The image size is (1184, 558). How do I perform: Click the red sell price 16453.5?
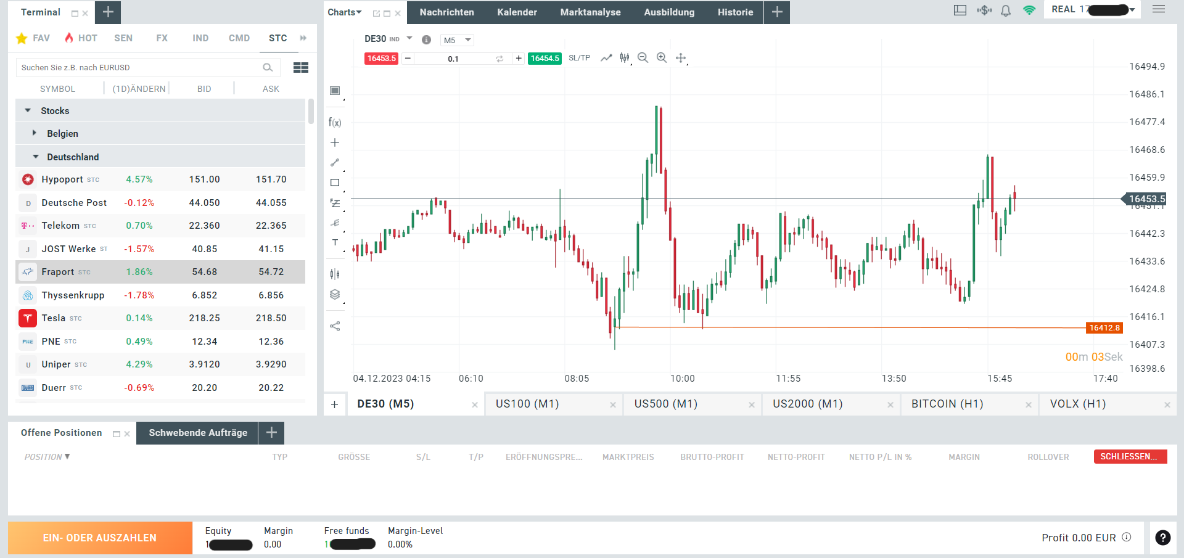pos(381,59)
